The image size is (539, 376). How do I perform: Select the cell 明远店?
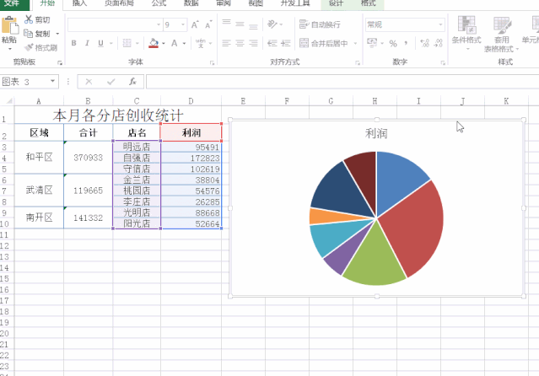point(137,147)
